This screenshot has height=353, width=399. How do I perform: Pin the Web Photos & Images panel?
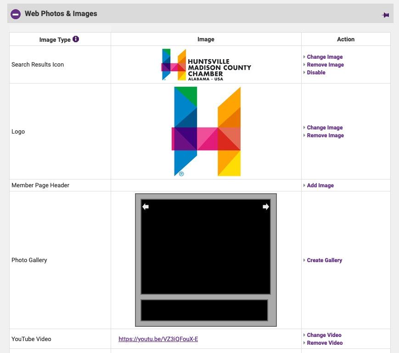click(386, 15)
